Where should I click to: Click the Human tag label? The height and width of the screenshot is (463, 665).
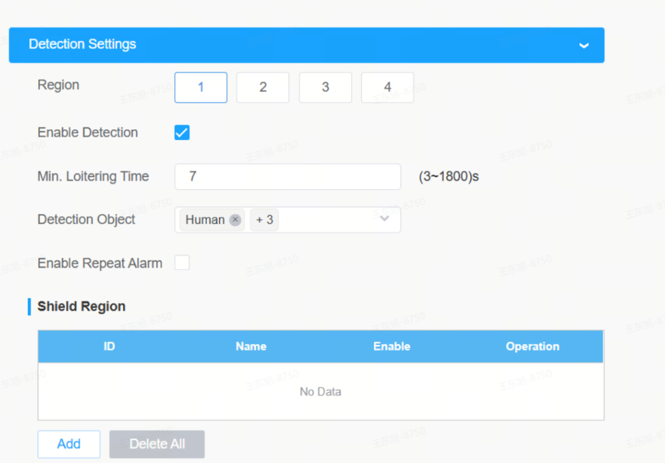tap(205, 220)
